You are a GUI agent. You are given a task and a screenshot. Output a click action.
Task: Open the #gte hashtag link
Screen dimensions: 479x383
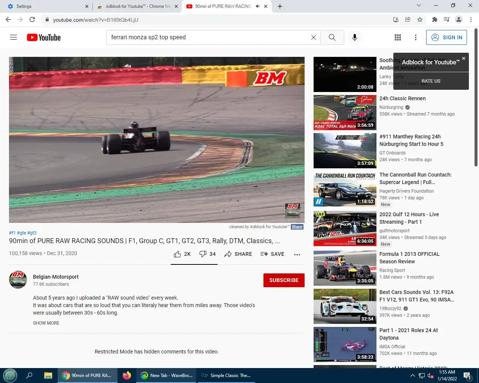(x=21, y=233)
